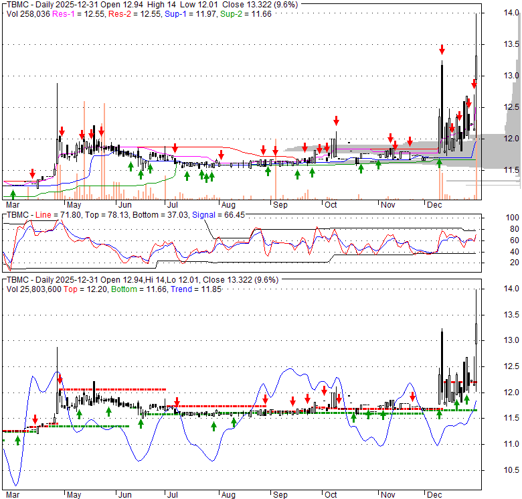Click the green up arrow in early March on bottom chart
The height and width of the screenshot is (499, 522).
(x=18, y=440)
